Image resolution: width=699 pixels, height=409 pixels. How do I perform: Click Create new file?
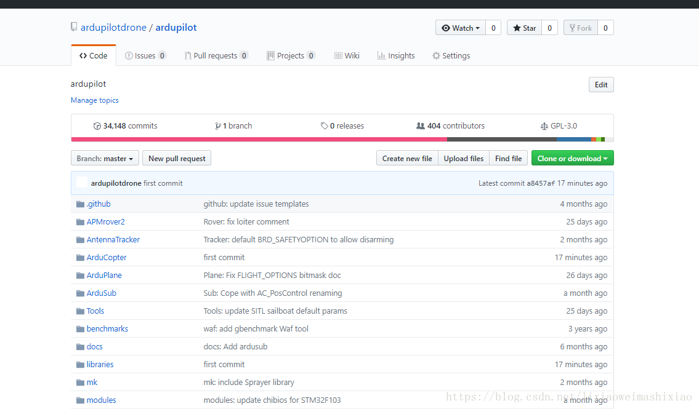[x=407, y=159]
